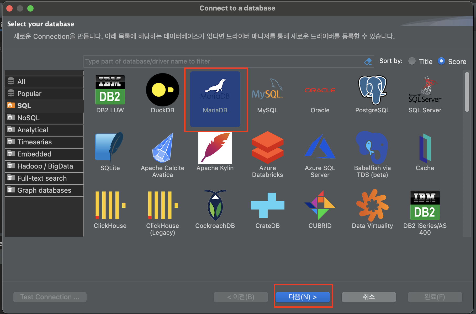Select the Azure Databricks icon
The image size is (476, 314).
coord(267,148)
